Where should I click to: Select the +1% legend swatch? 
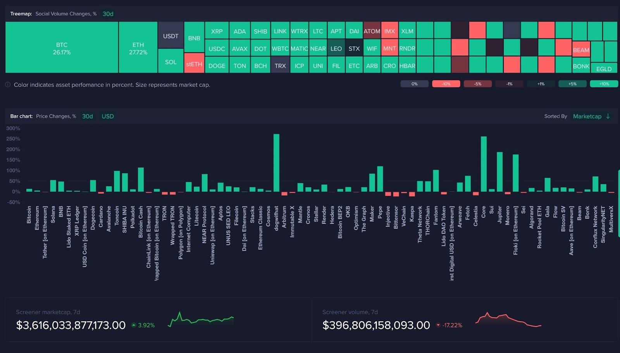pyautogui.click(x=541, y=84)
